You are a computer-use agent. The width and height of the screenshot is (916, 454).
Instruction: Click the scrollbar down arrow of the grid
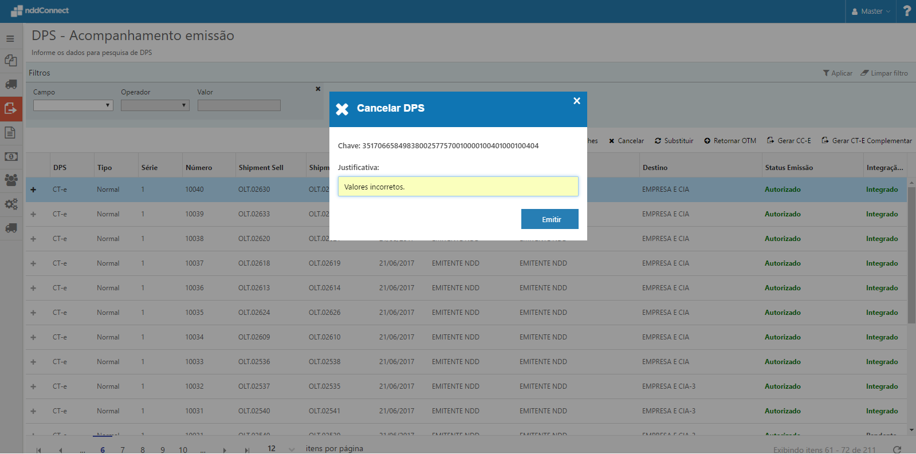(911, 430)
